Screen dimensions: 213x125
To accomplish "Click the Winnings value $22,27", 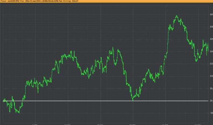I will (75, 1).
